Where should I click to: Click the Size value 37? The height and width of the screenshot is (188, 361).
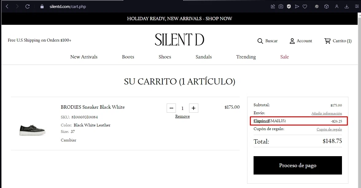pos(72,132)
